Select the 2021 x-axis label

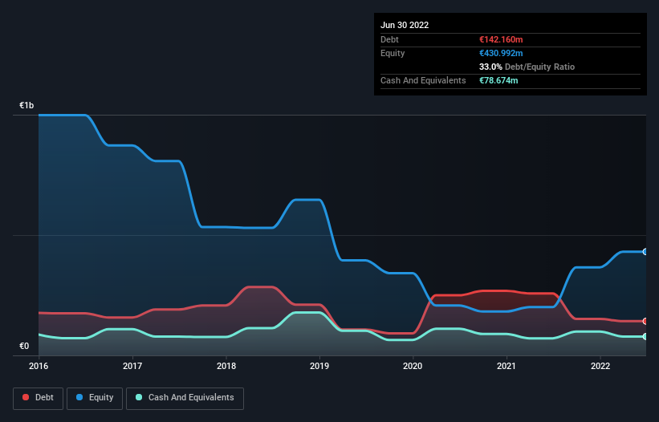[x=506, y=366]
